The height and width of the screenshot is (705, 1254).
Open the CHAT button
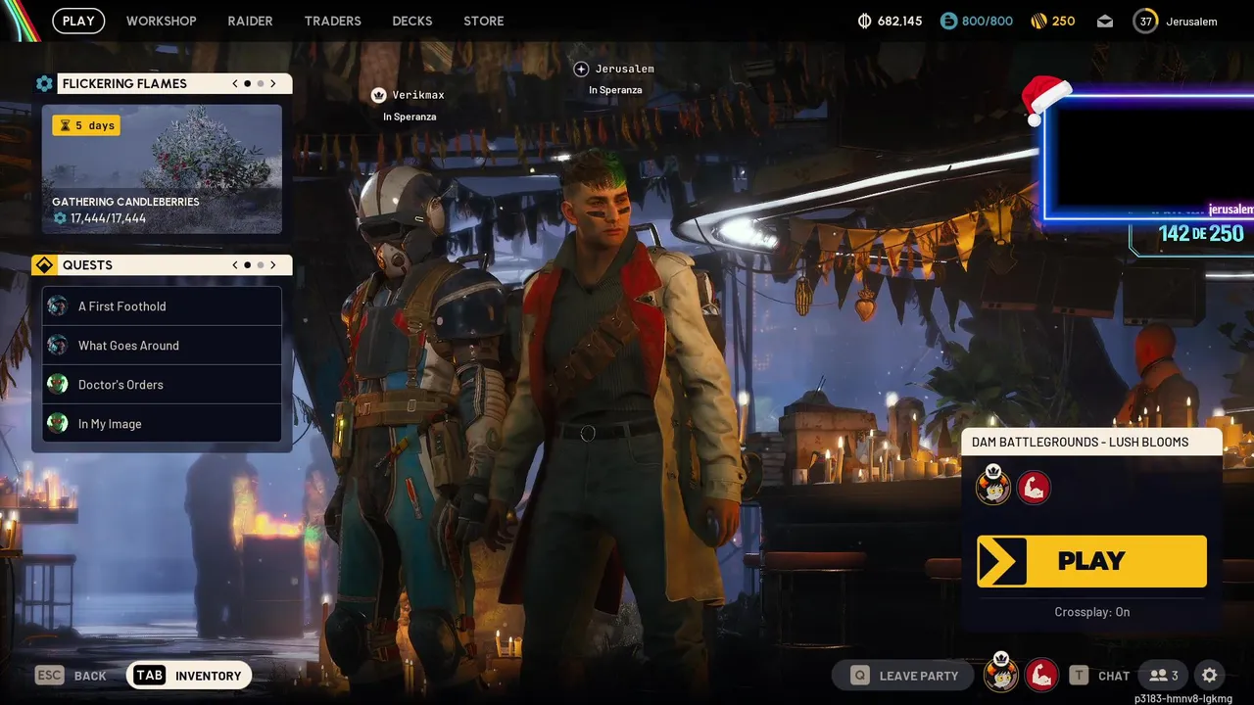click(x=1101, y=676)
